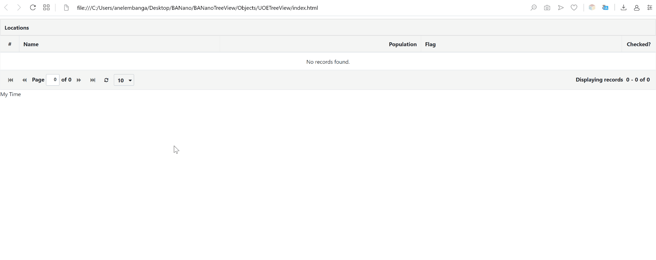Image resolution: width=656 pixels, height=260 pixels.
Task: Click the Checked? column header
Action: (x=639, y=44)
